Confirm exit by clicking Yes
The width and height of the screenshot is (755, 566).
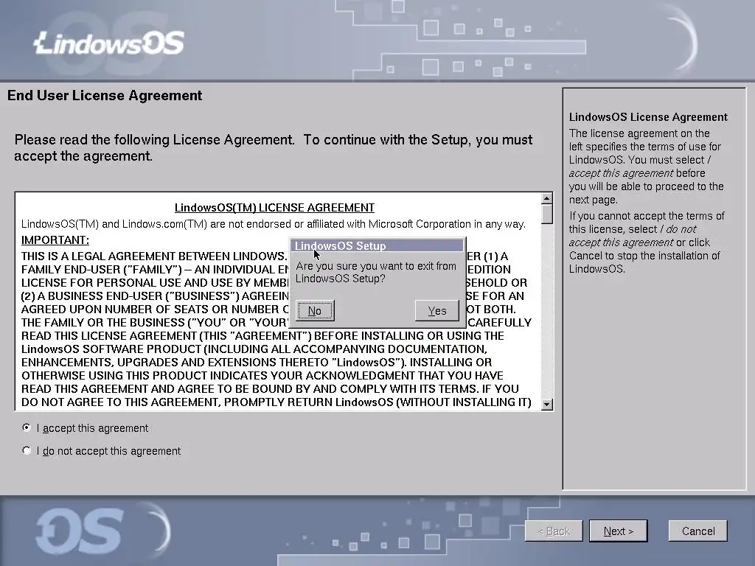[436, 311]
